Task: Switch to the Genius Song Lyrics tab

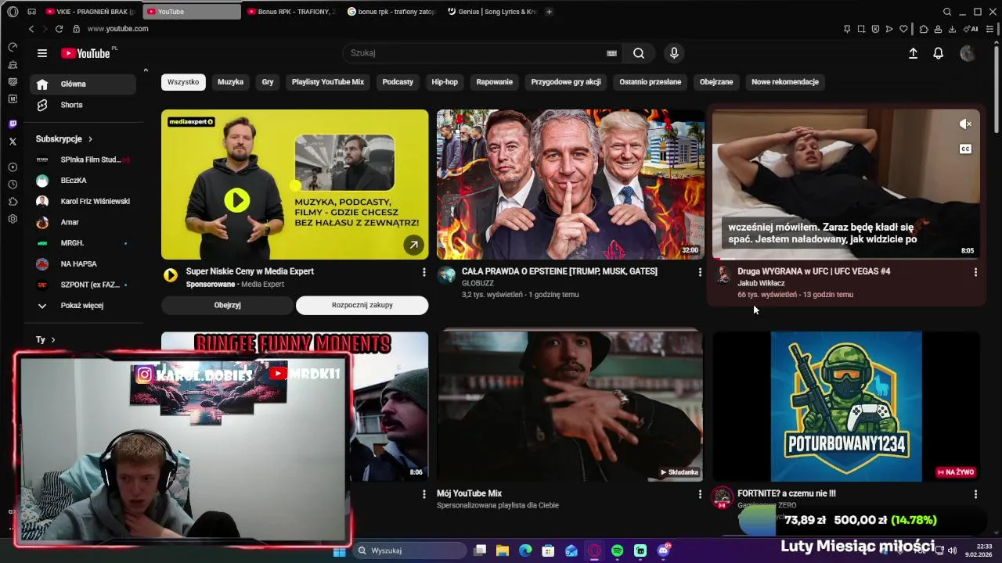Action: [x=492, y=12]
